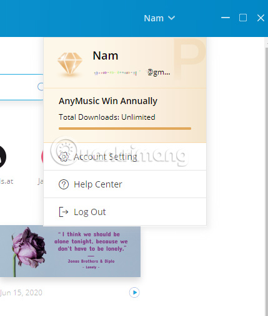This screenshot has width=268, height=316.
Task: Minimize the AnyMusic window
Action: pyautogui.click(x=226, y=18)
